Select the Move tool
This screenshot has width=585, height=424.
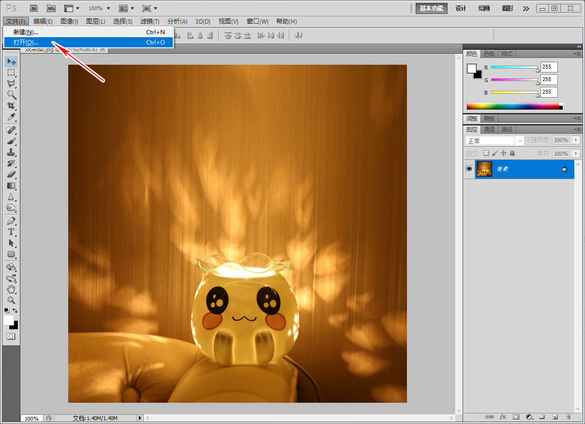pos(12,61)
